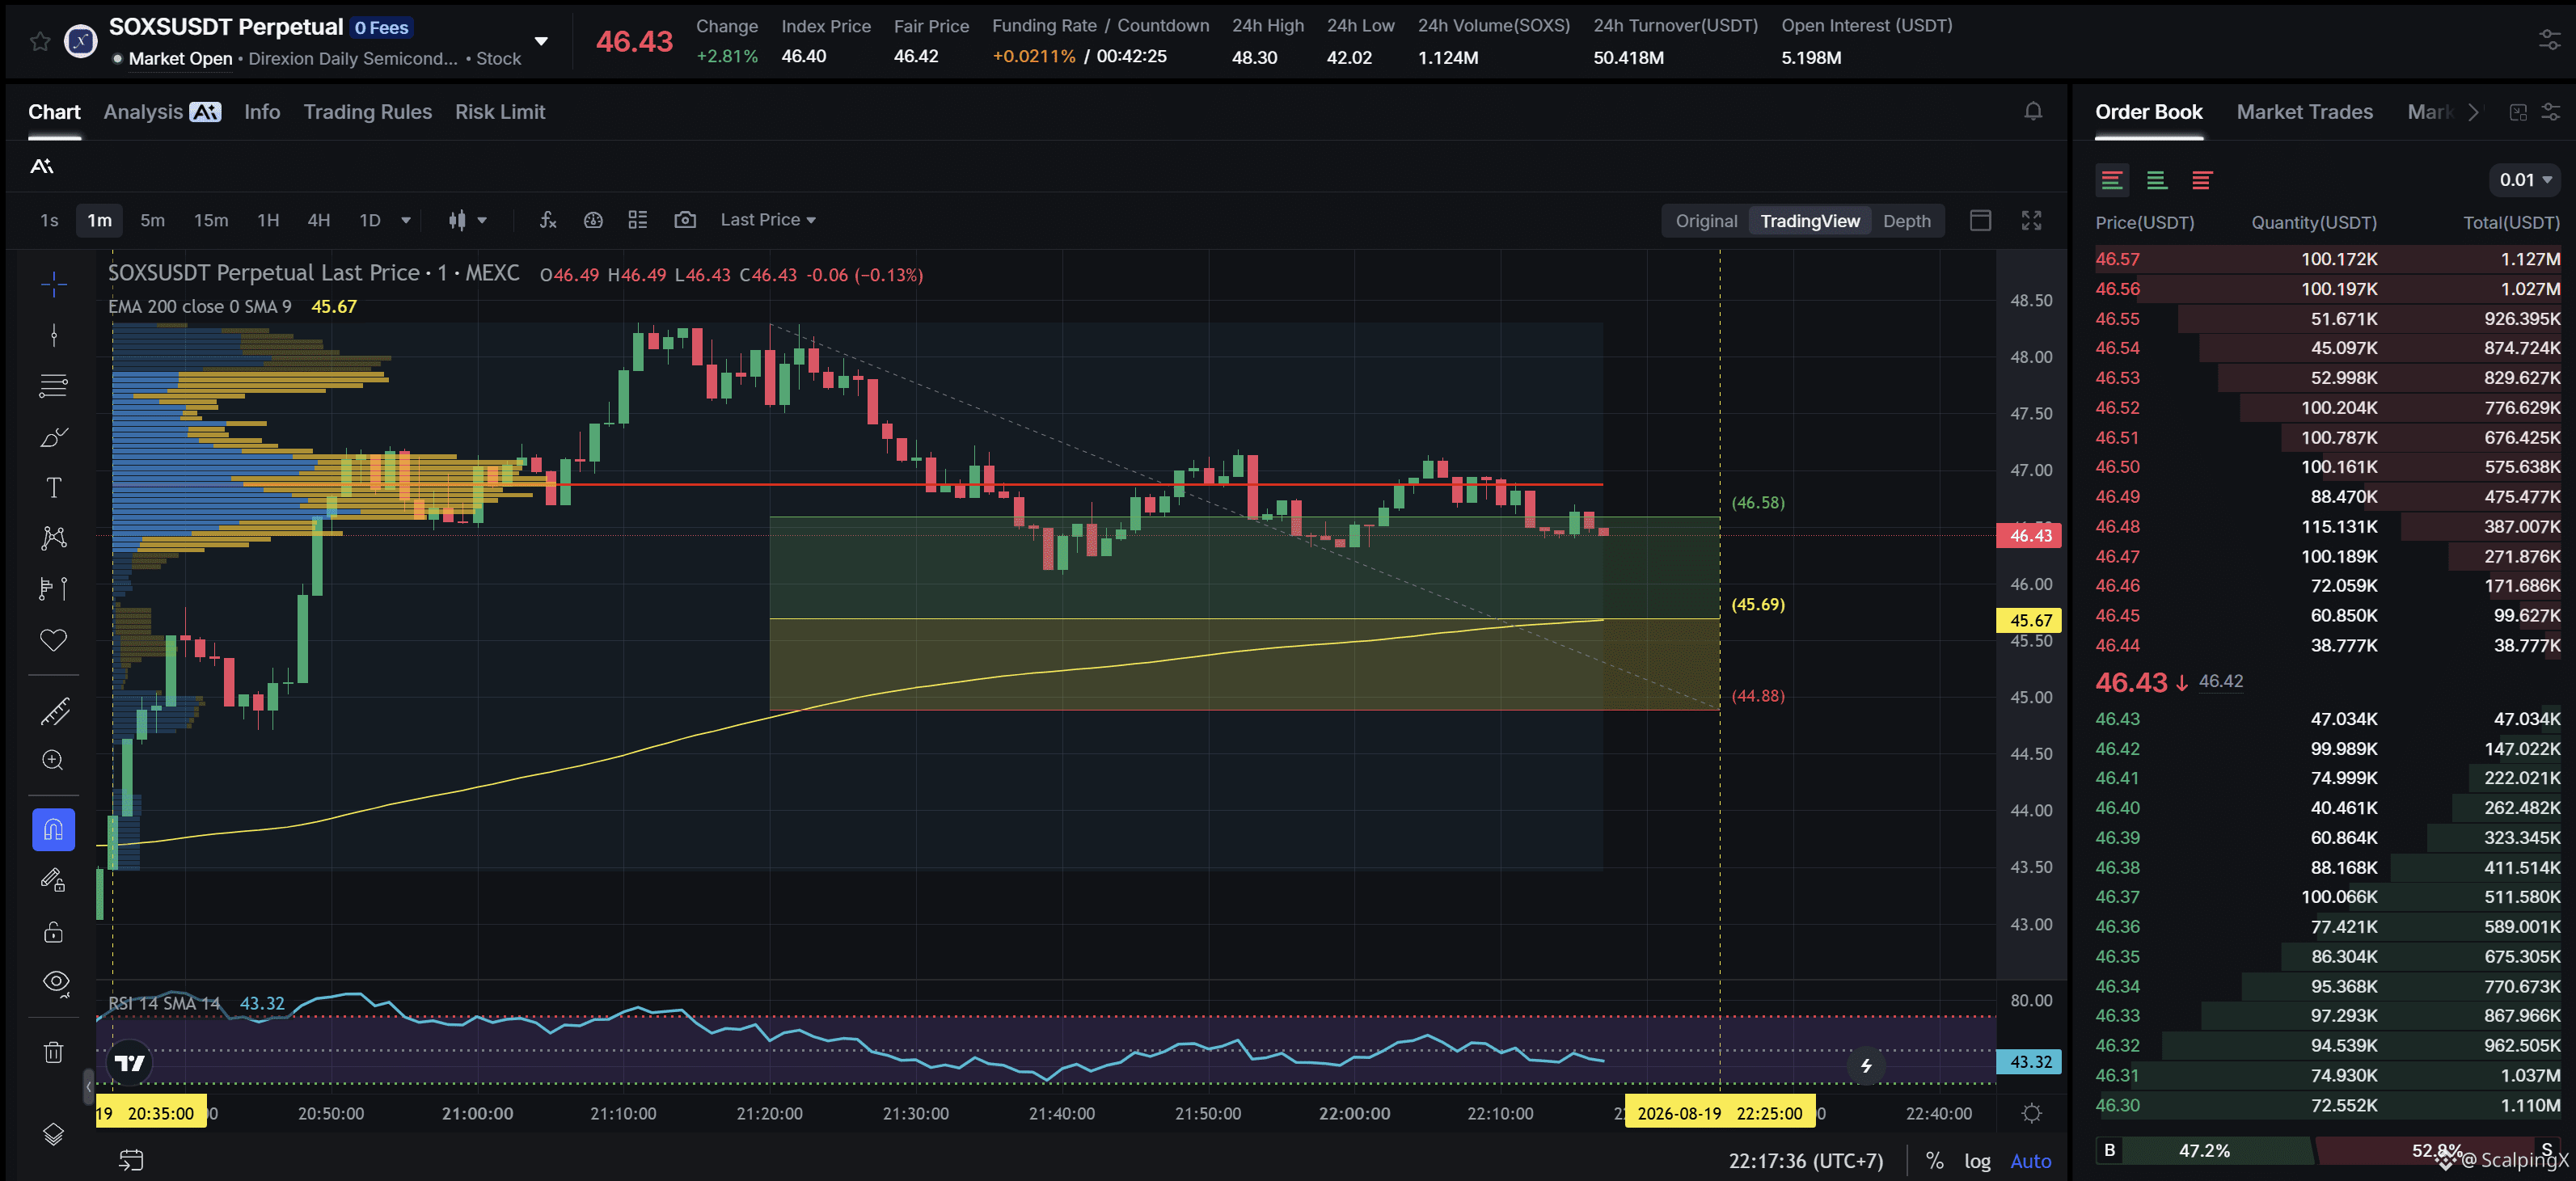Show asks-only order book view
This screenshot has width=2576, height=1181.
click(2202, 180)
